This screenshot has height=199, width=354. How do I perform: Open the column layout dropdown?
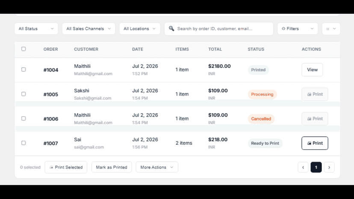[x=331, y=29]
